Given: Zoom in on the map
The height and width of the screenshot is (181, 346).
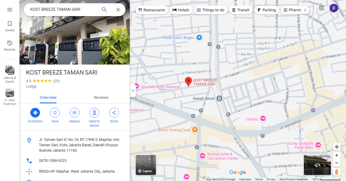Looking at the screenshot, I should pos(336,155).
